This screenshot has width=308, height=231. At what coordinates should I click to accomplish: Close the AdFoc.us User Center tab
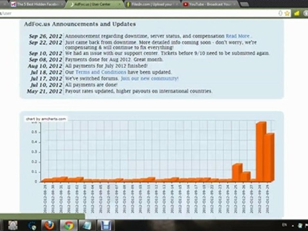coord(119,4)
